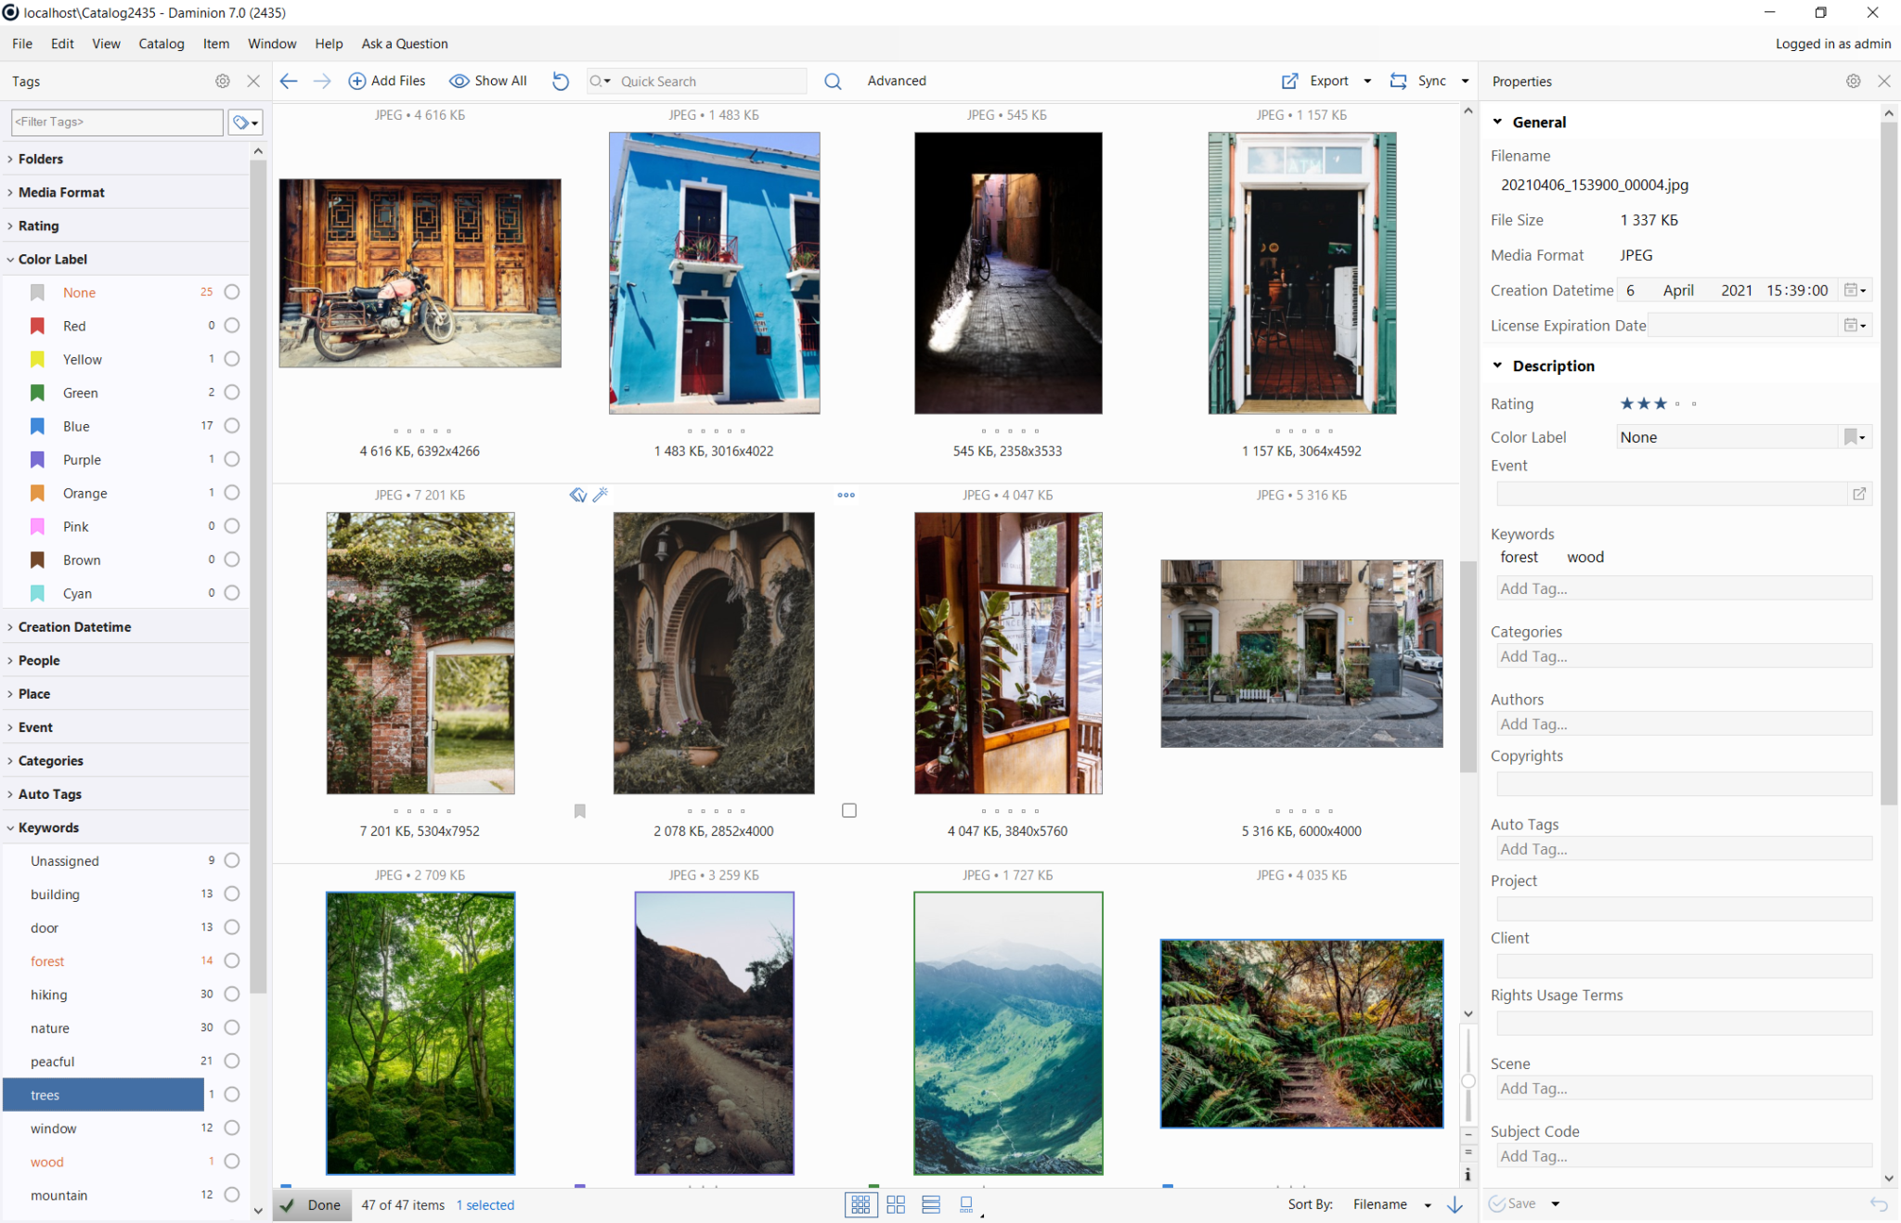Collapse the Keywords section

tap(49, 827)
